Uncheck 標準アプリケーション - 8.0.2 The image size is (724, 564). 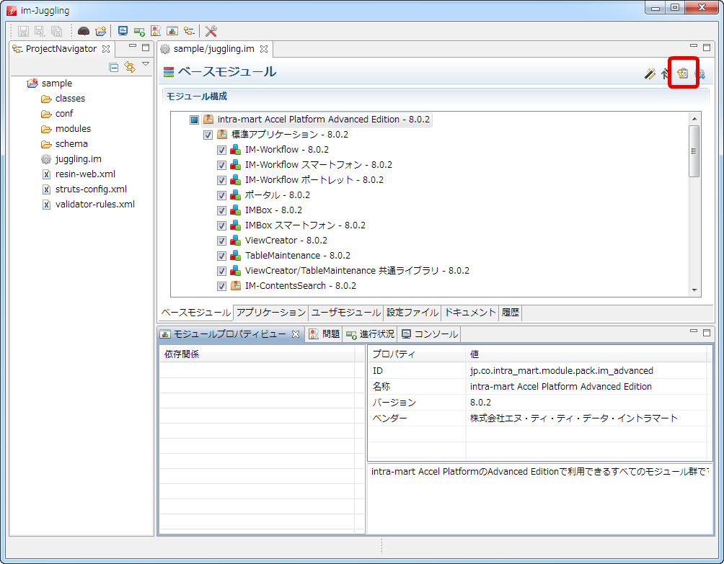pyautogui.click(x=208, y=135)
